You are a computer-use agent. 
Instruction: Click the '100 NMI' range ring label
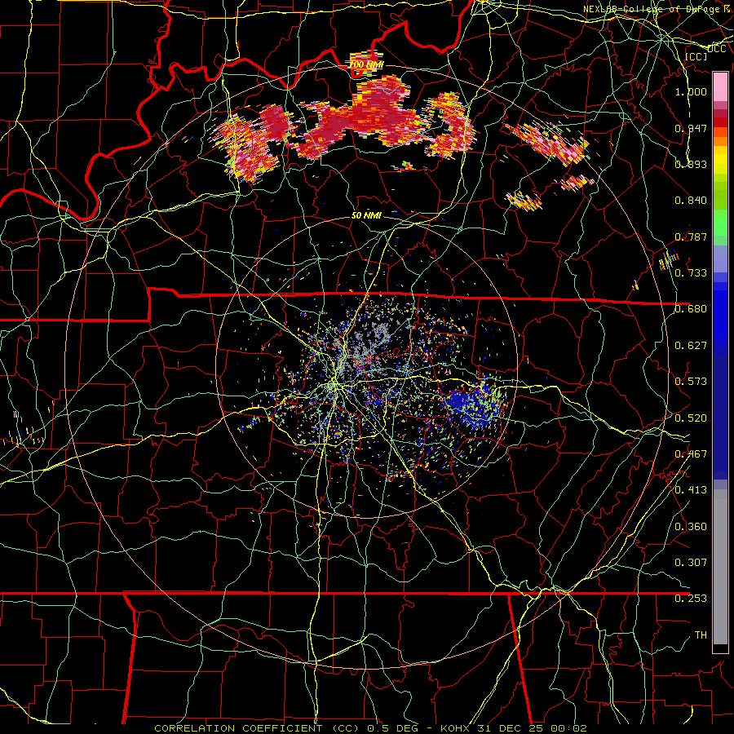[367, 64]
